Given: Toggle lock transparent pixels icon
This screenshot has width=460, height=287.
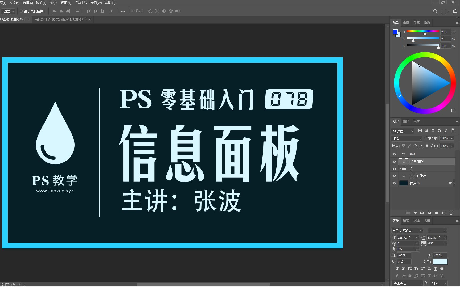Looking at the screenshot, I should [403, 146].
